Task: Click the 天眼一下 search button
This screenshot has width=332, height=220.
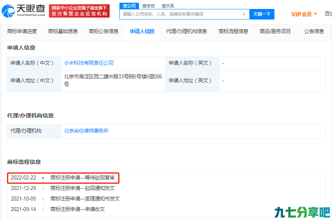Action: (x=262, y=14)
